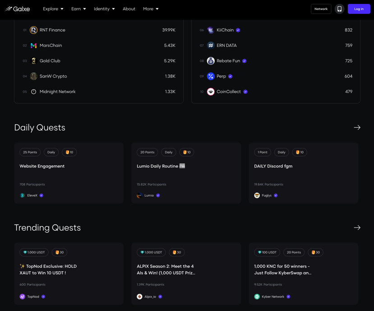The image size is (374, 311).
Task: Click Rebate Fun verified badge
Action: coord(244,61)
